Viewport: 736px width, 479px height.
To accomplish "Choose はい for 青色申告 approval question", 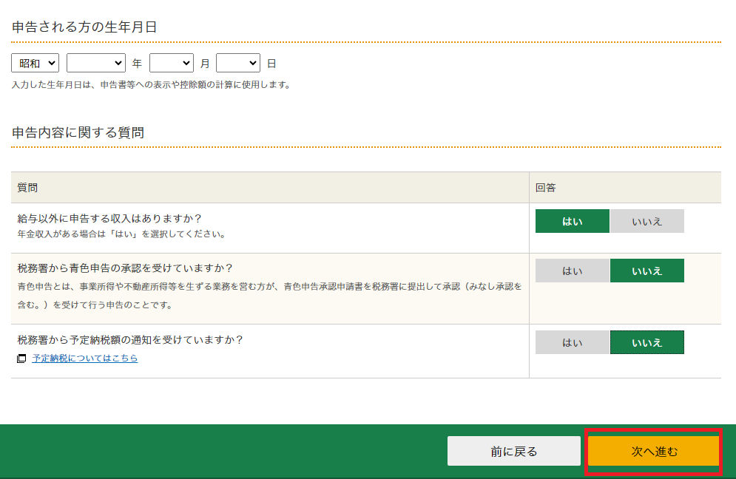I will point(572,271).
